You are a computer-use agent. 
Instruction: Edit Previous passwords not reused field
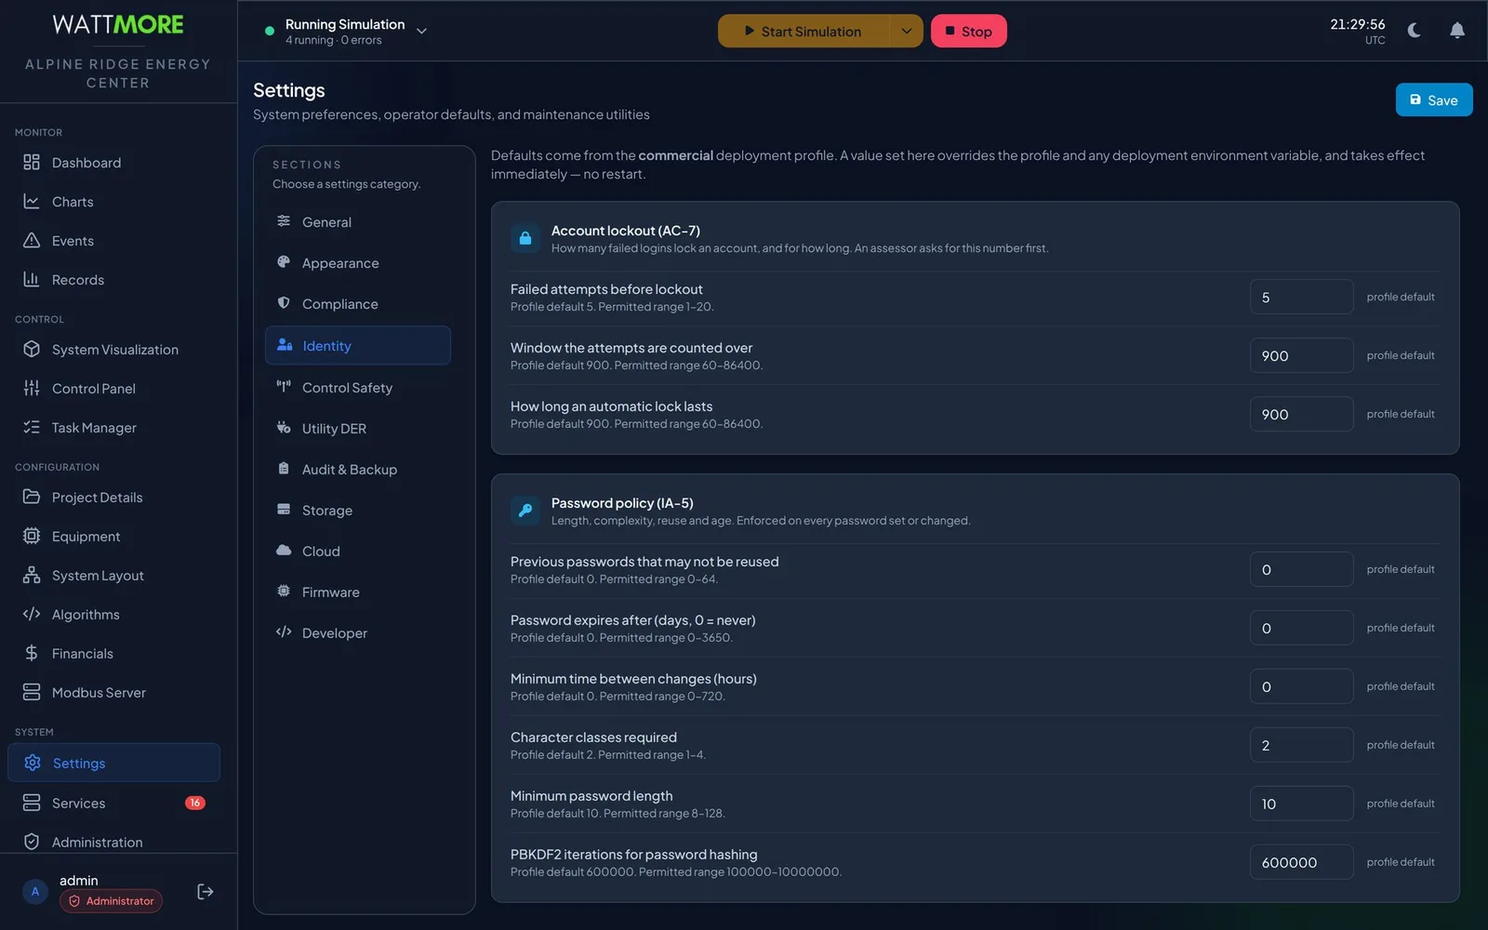[x=1301, y=570]
